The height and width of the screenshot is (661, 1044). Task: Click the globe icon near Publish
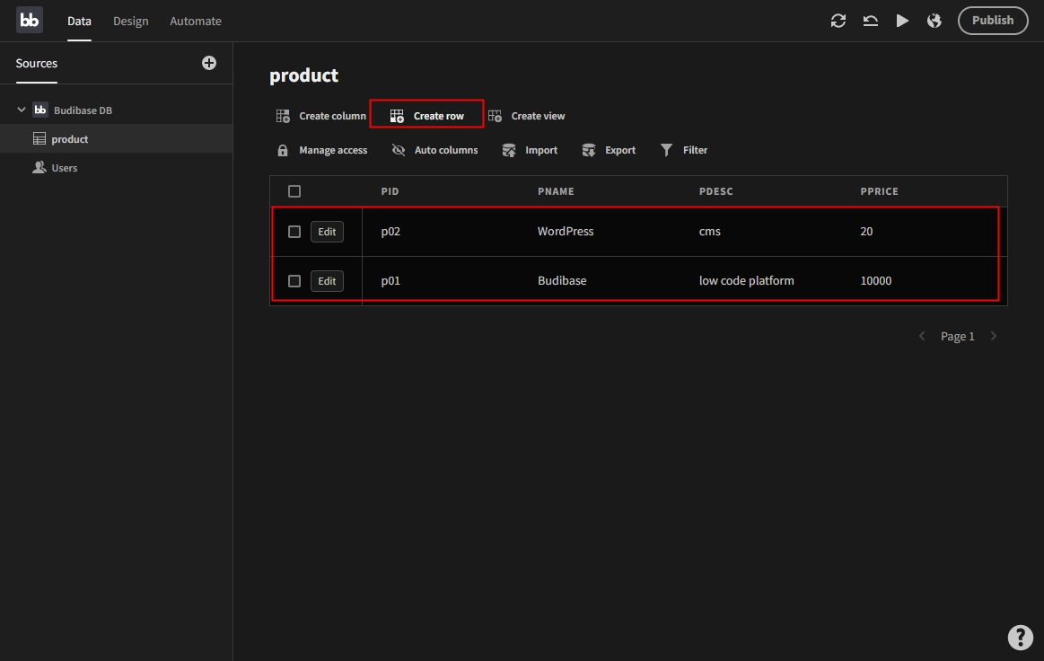(x=934, y=21)
